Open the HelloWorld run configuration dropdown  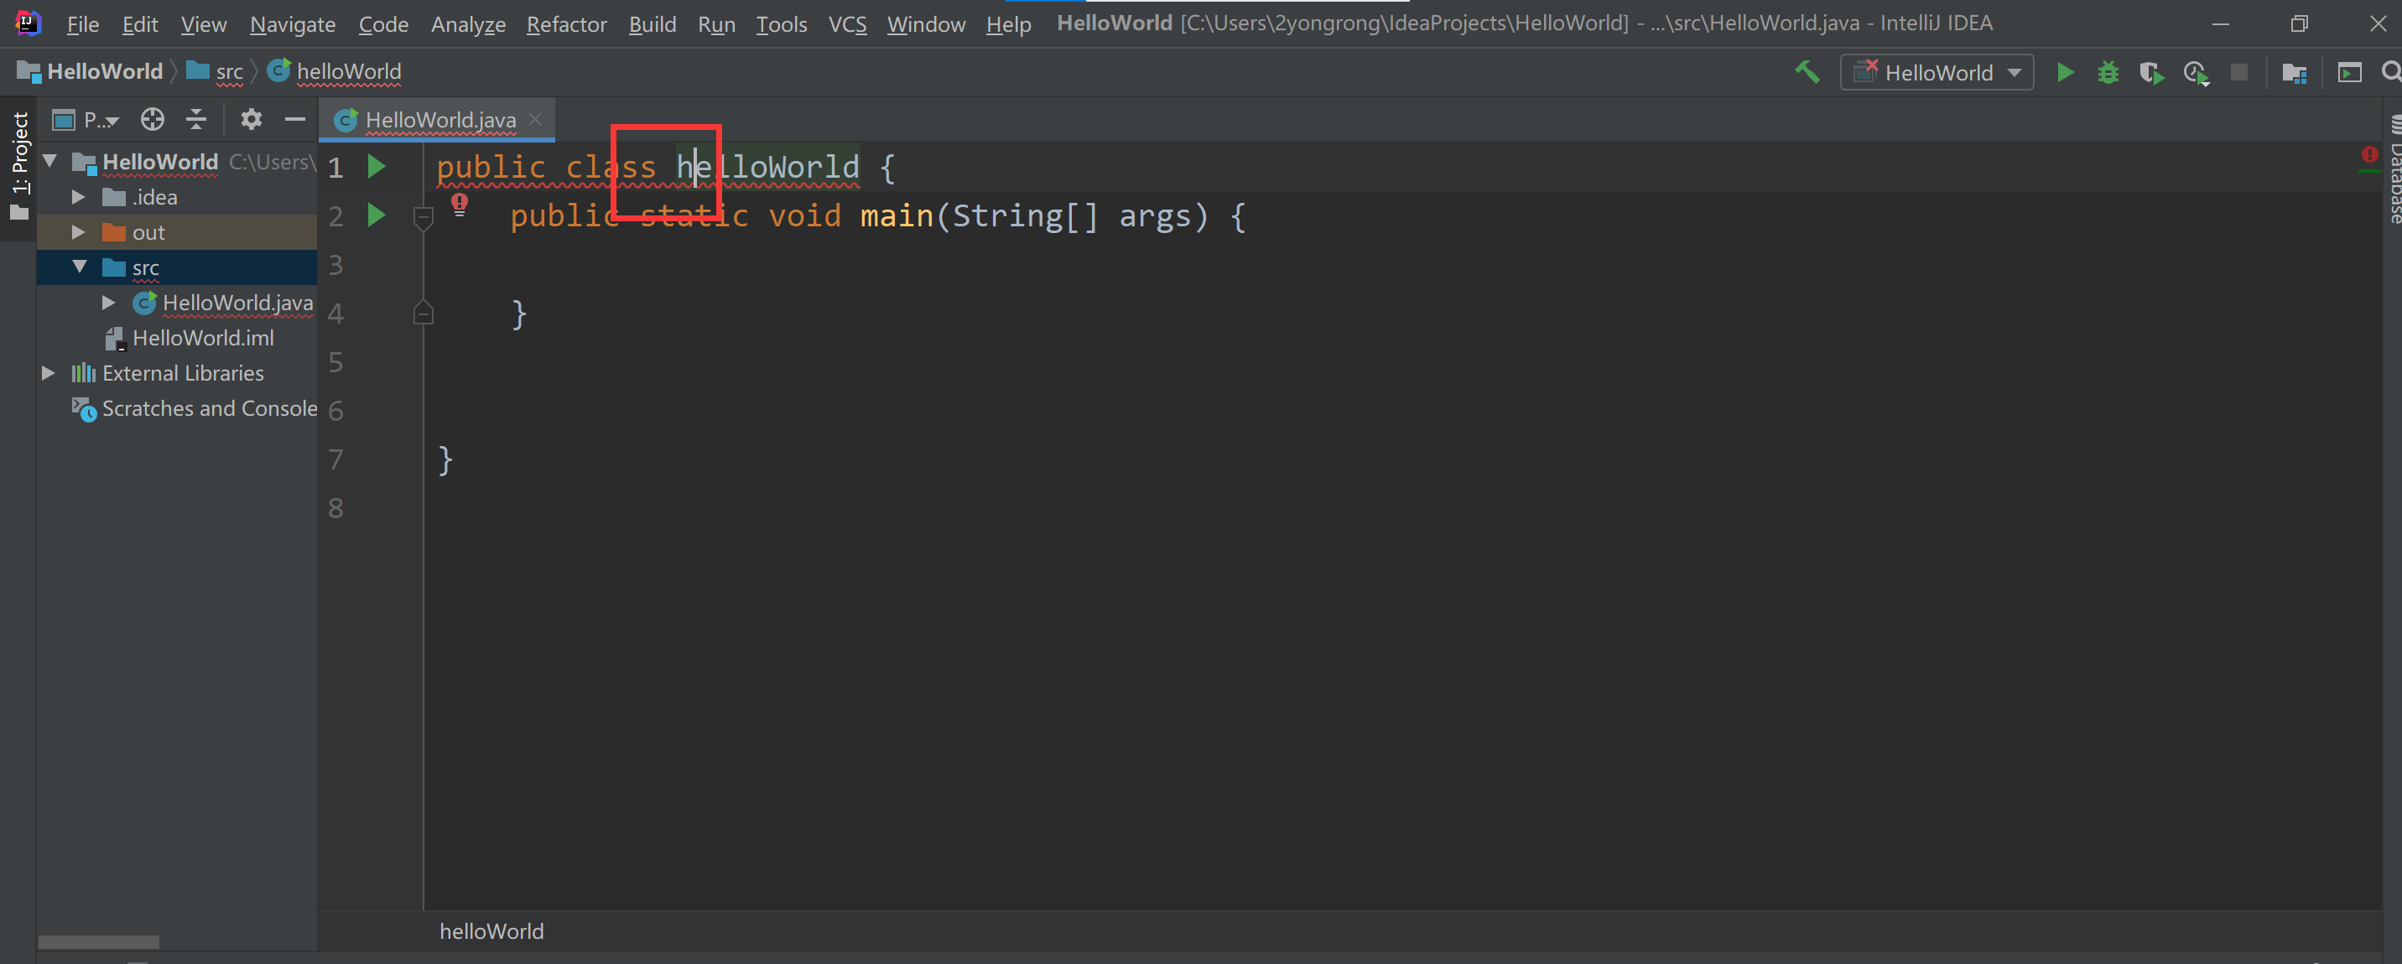2014,72
